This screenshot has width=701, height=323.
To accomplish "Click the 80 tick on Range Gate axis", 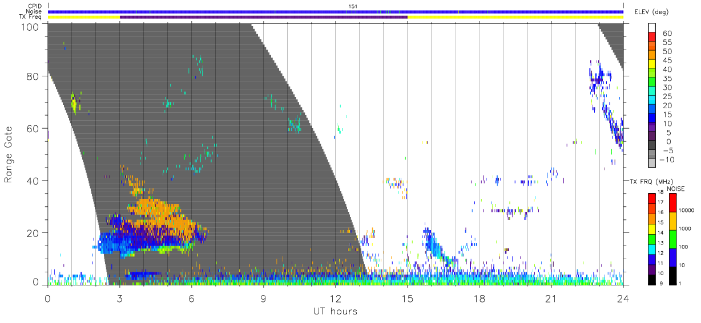I will (33, 76).
